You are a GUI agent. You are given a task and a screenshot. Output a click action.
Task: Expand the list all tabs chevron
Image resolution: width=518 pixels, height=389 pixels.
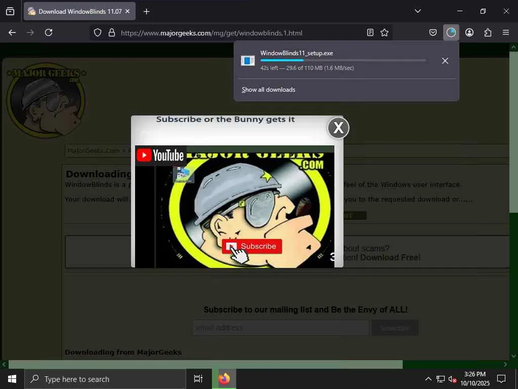pyautogui.click(x=417, y=11)
